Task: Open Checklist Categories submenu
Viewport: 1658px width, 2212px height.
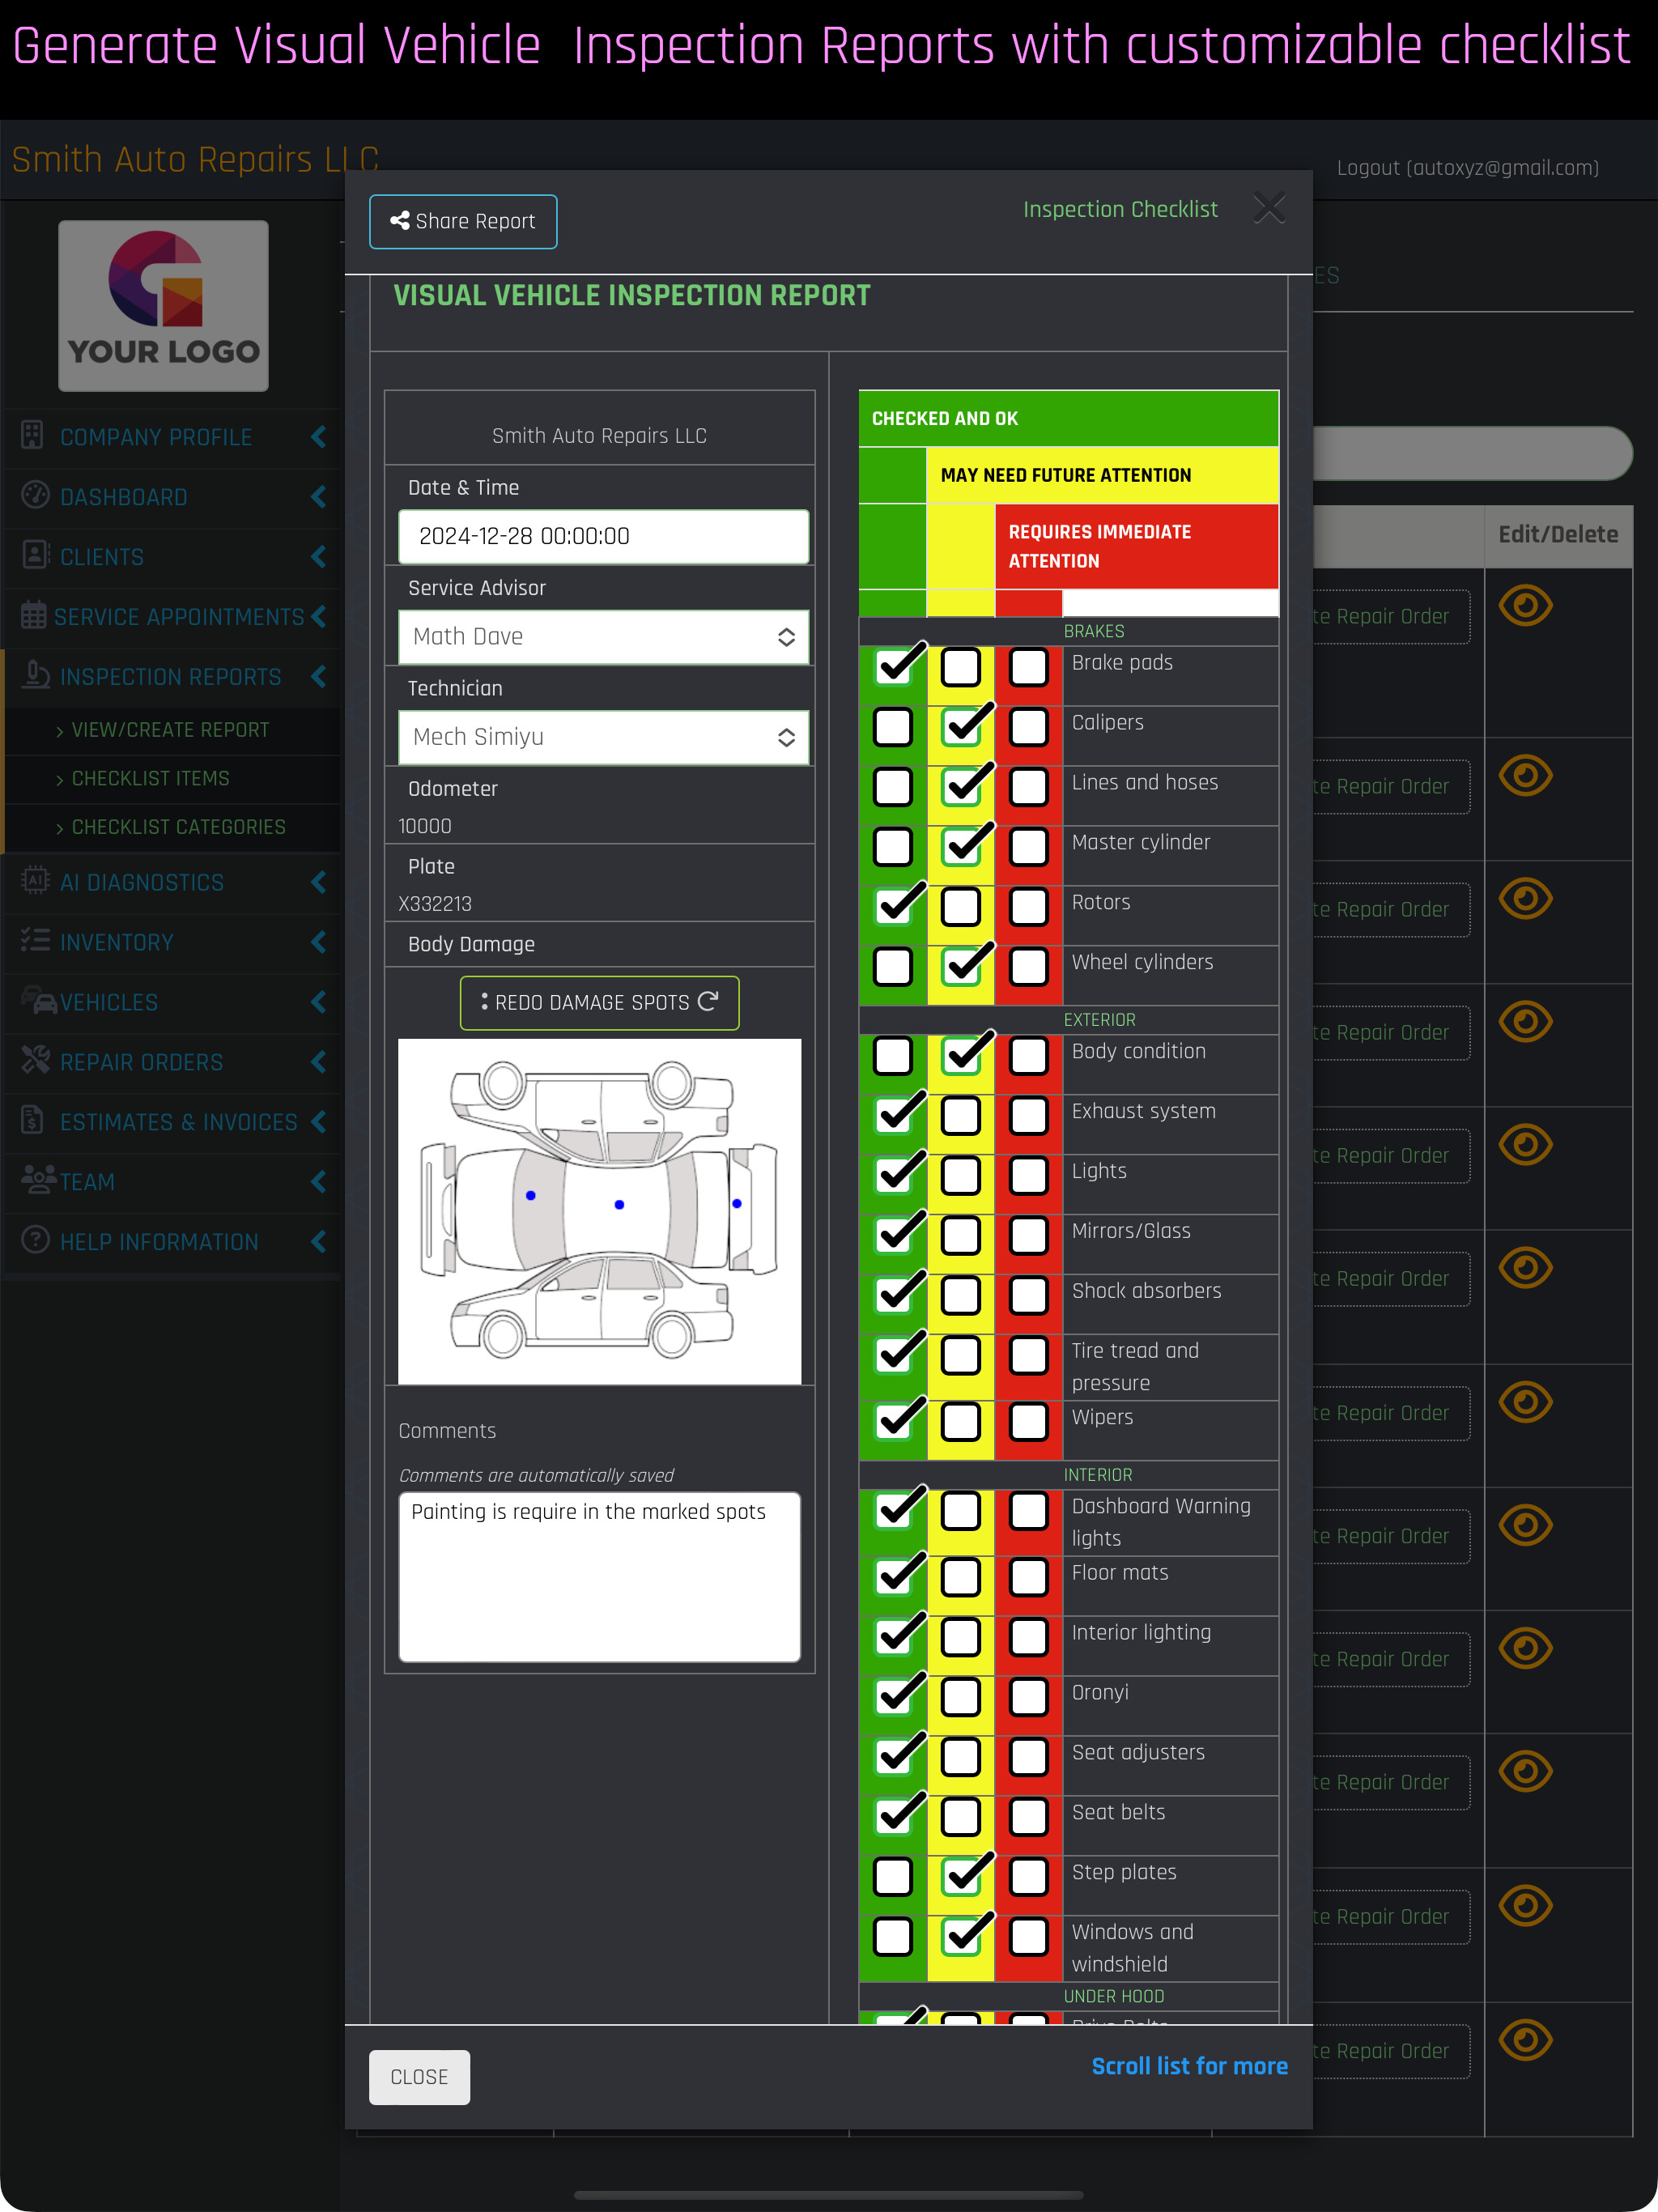Action: click(178, 828)
